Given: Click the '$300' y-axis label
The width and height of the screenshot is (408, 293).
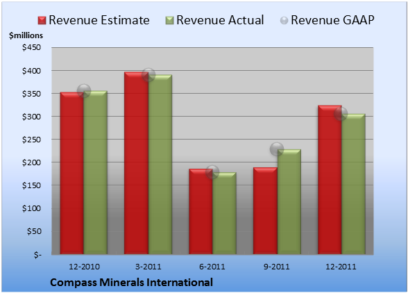Looking at the screenshot, I should tap(31, 117).
